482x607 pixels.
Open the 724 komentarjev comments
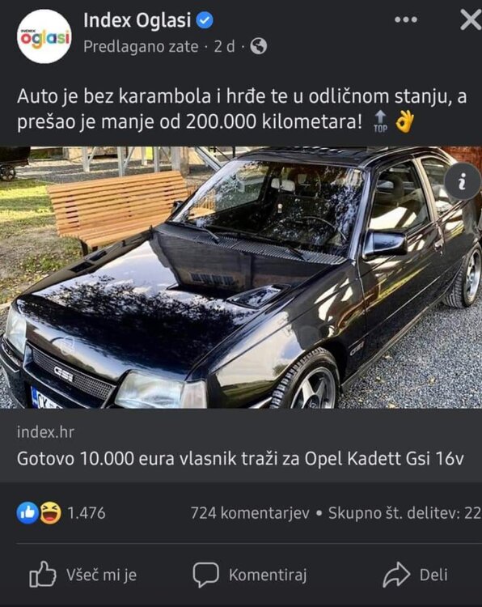coord(250,513)
